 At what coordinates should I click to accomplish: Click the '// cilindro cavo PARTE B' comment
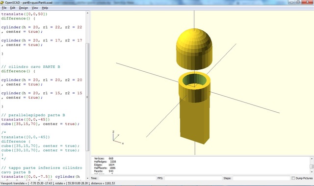click(x=30, y=66)
